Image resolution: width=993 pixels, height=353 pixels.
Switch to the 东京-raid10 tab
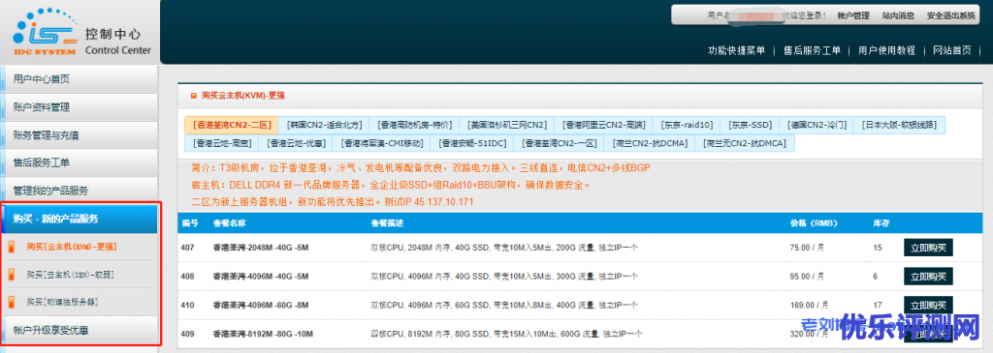pyautogui.click(x=687, y=125)
